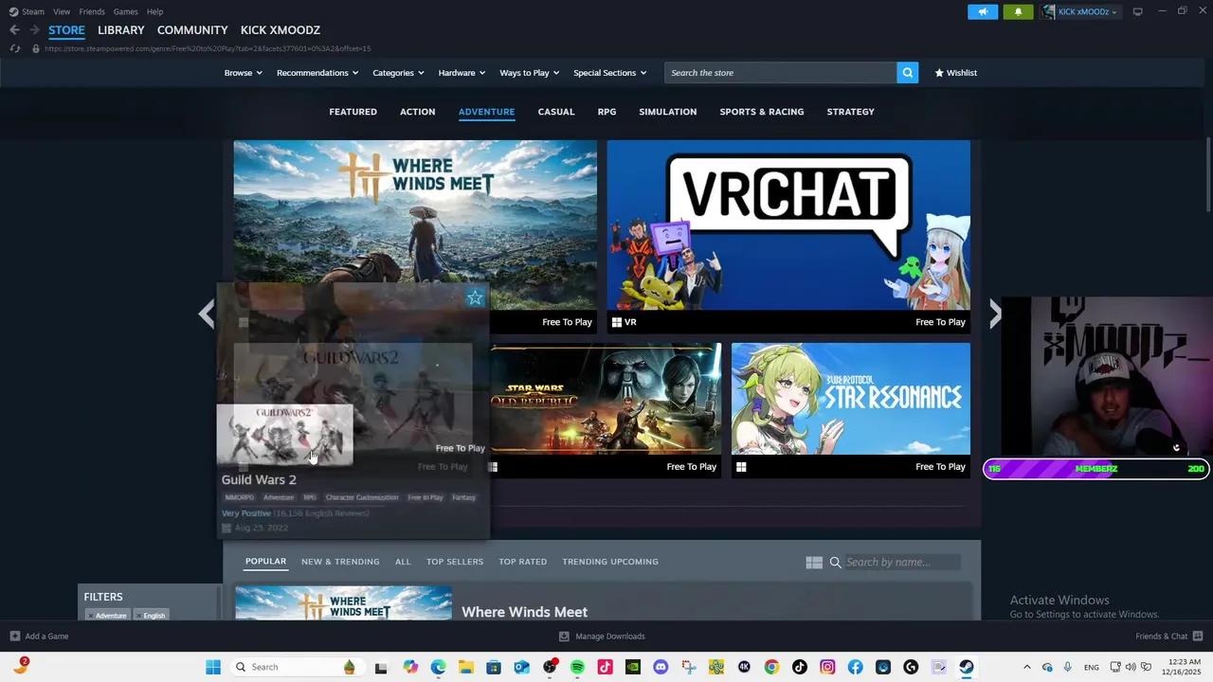1213x682 pixels.
Task: Open the KICK xMOODz account dropdown
Action: (1080, 11)
